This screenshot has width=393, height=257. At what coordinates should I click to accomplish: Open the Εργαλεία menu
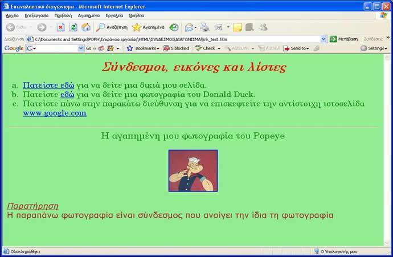(x=114, y=15)
